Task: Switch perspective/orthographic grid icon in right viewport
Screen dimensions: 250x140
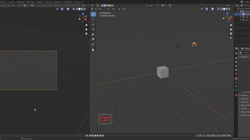Action: 231,38
